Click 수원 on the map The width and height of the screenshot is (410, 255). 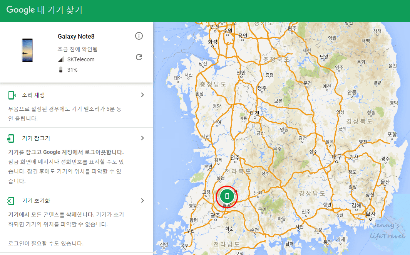[228, 30]
